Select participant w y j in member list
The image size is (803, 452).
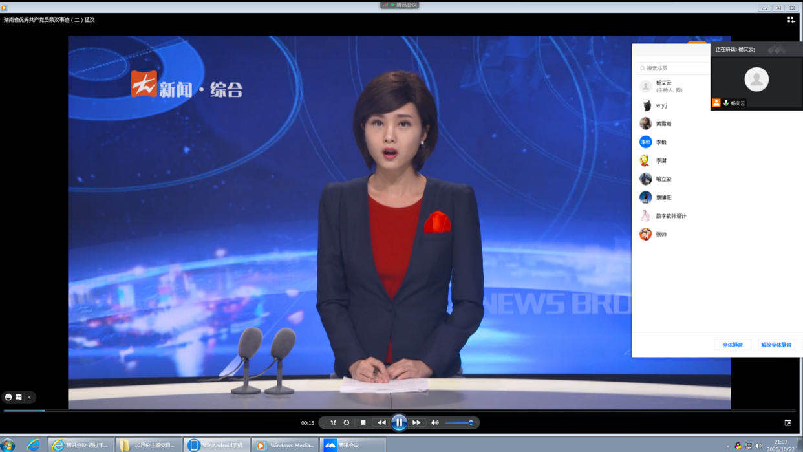point(661,105)
